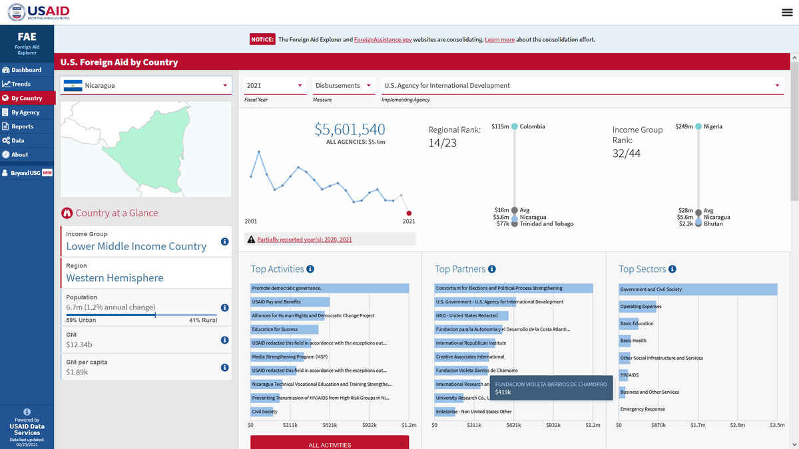The height and width of the screenshot is (449, 799).
Task: Click Basic Health sector bar
Action: tap(625, 341)
